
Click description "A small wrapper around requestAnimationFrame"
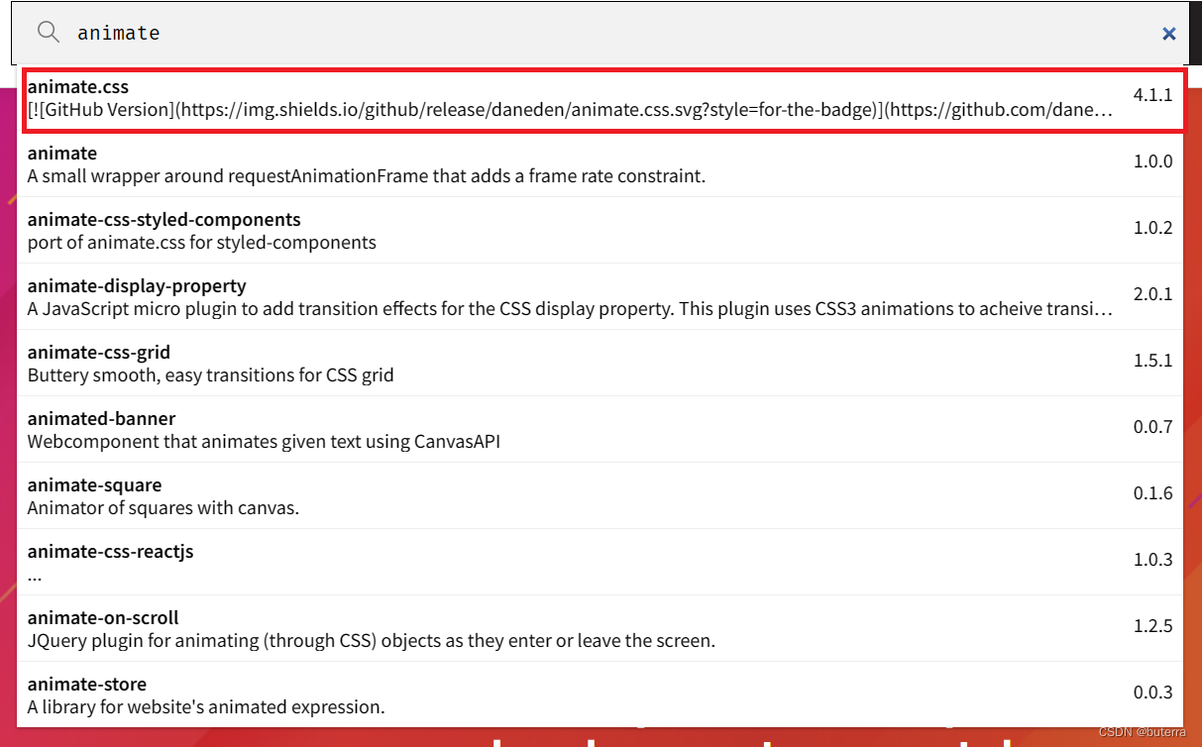(x=366, y=176)
